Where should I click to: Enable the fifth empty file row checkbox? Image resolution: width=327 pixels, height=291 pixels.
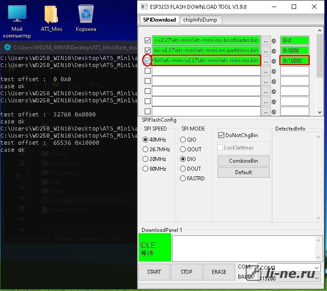pyautogui.click(x=147, y=81)
